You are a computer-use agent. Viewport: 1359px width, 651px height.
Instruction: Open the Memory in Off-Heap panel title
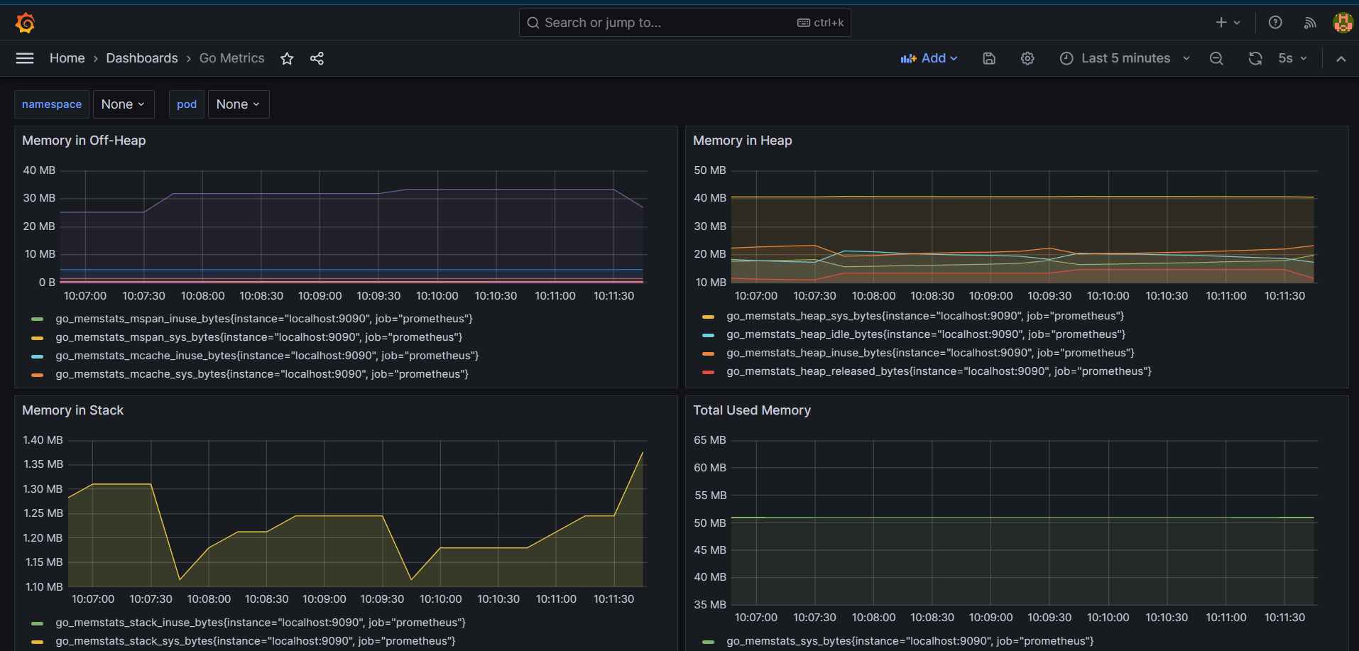click(x=84, y=141)
